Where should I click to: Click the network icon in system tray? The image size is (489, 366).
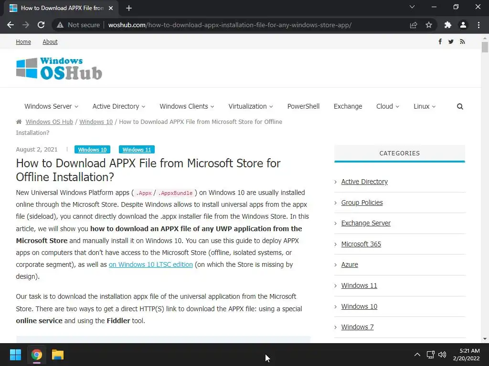(x=431, y=355)
